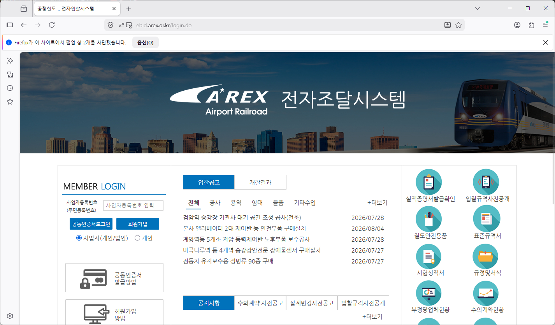The image size is (555, 325).
Task: Select the 전체 category tab
Action: [194, 203]
